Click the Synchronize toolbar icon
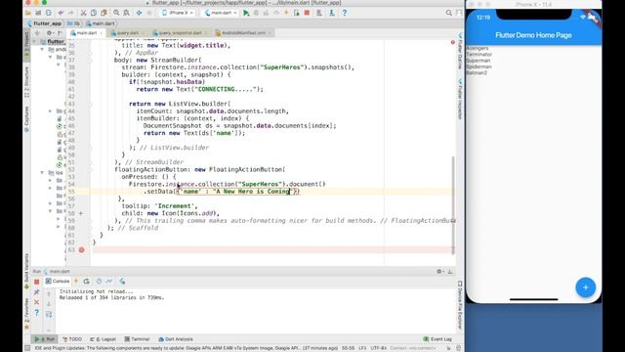 pos(49,13)
